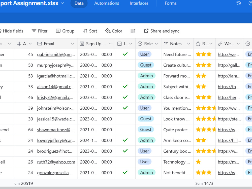The height and width of the screenshot is (189, 252).
Task: Click the Color paint bucket icon
Action: pyautogui.click(x=108, y=31)
